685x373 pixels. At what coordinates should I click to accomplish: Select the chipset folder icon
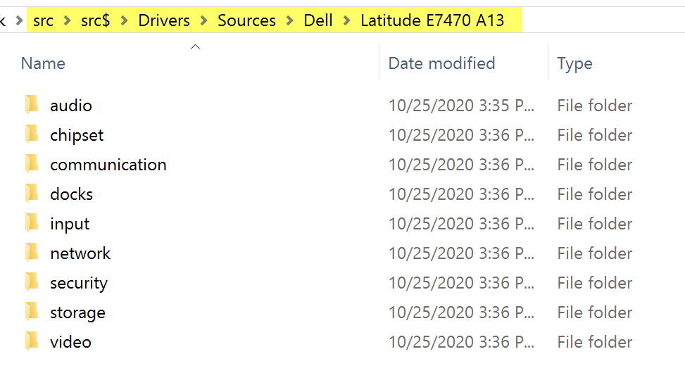[x=32, y=135]
